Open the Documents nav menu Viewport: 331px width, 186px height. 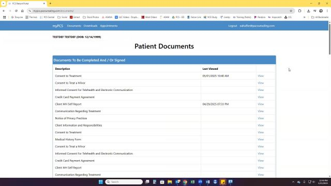point(74,26)
